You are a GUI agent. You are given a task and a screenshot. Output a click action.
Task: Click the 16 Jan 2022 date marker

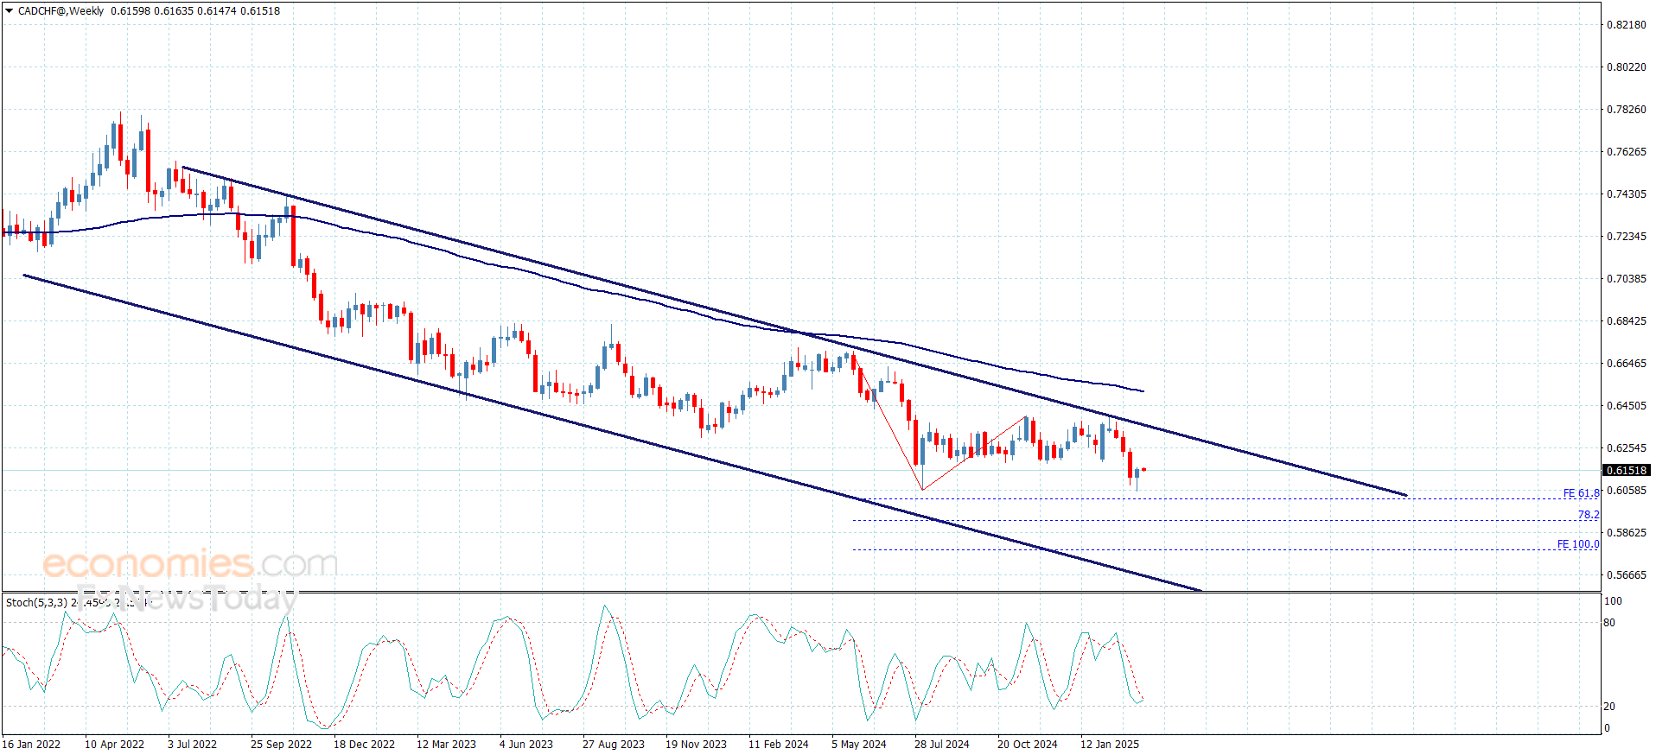[31, 744]
